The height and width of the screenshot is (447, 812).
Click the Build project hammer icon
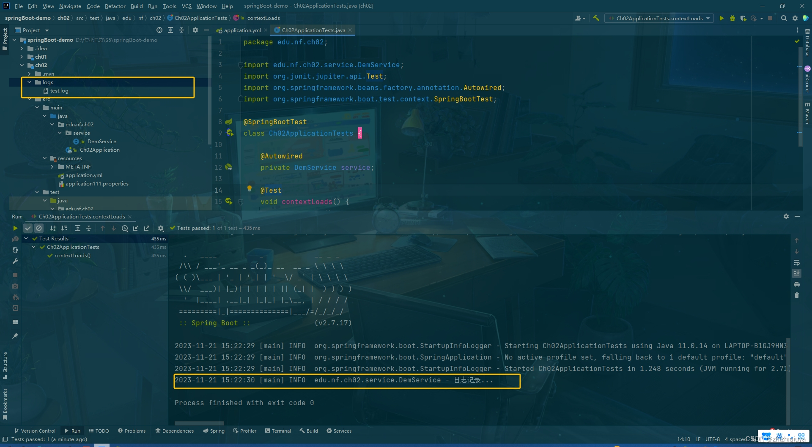pyautogui.click(x=596, y=18)
